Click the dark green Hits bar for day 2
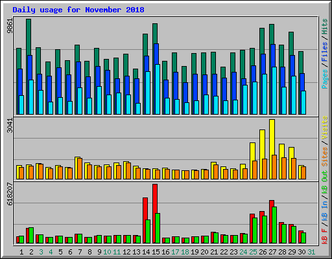 [29, 37]
